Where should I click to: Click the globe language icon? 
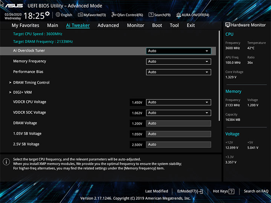58,15
